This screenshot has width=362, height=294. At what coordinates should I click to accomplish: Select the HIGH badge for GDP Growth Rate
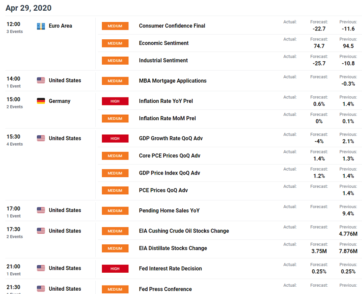click(115, 139)
